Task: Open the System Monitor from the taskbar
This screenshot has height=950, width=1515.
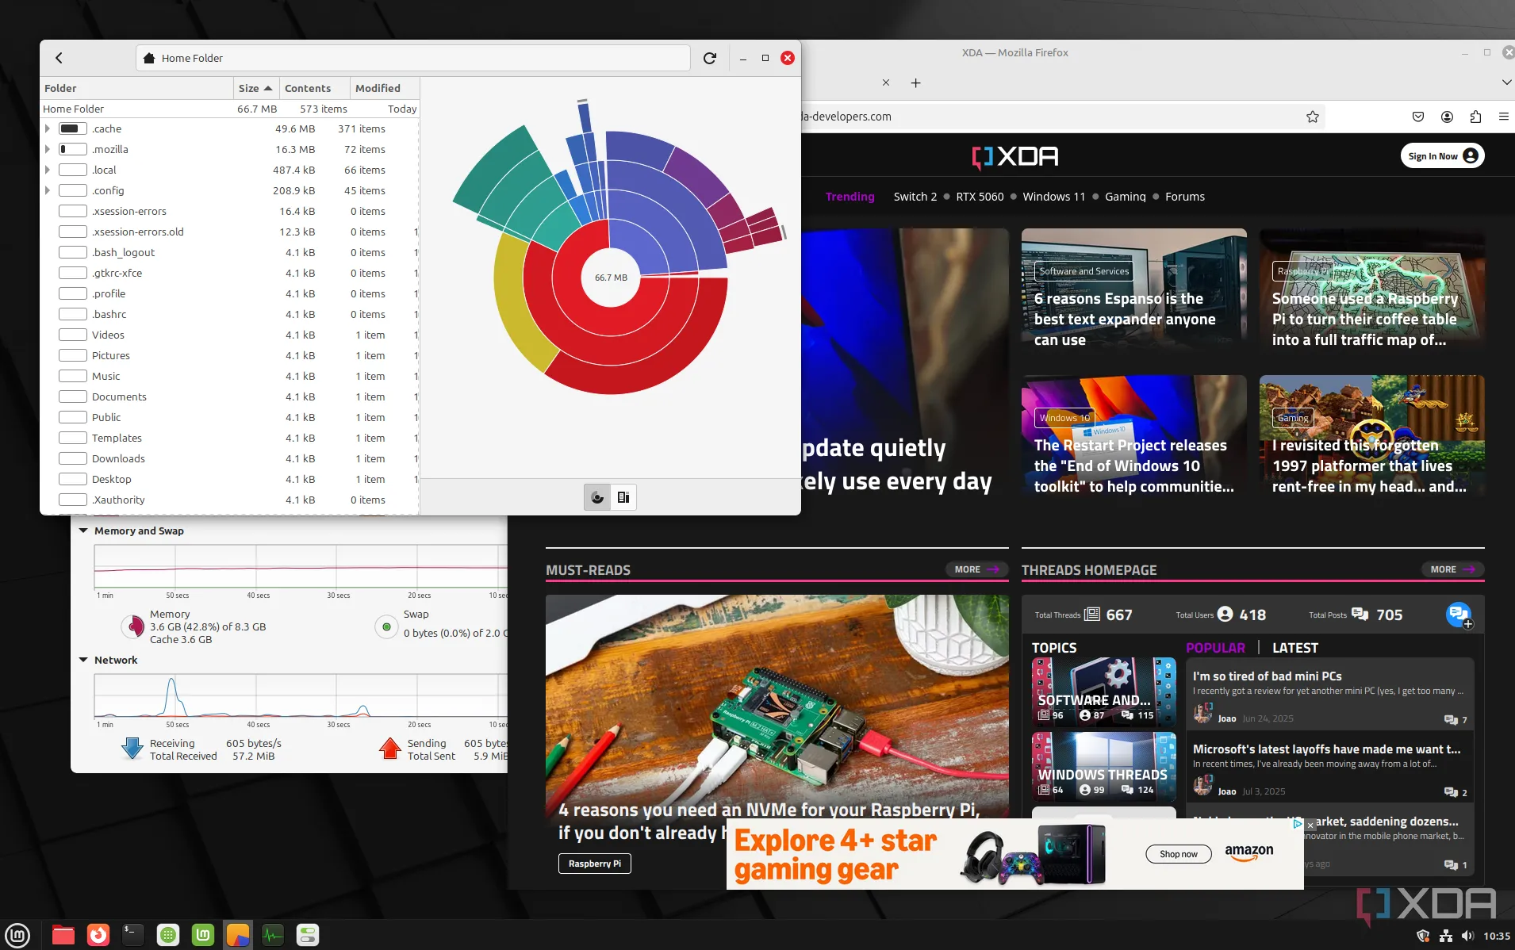Action: point(272,935)
